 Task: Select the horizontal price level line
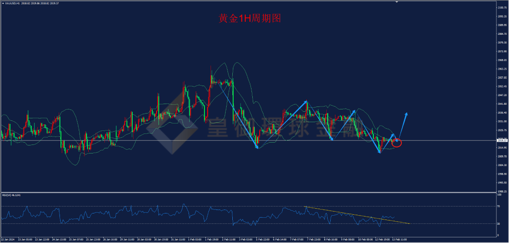click(248, 140)
